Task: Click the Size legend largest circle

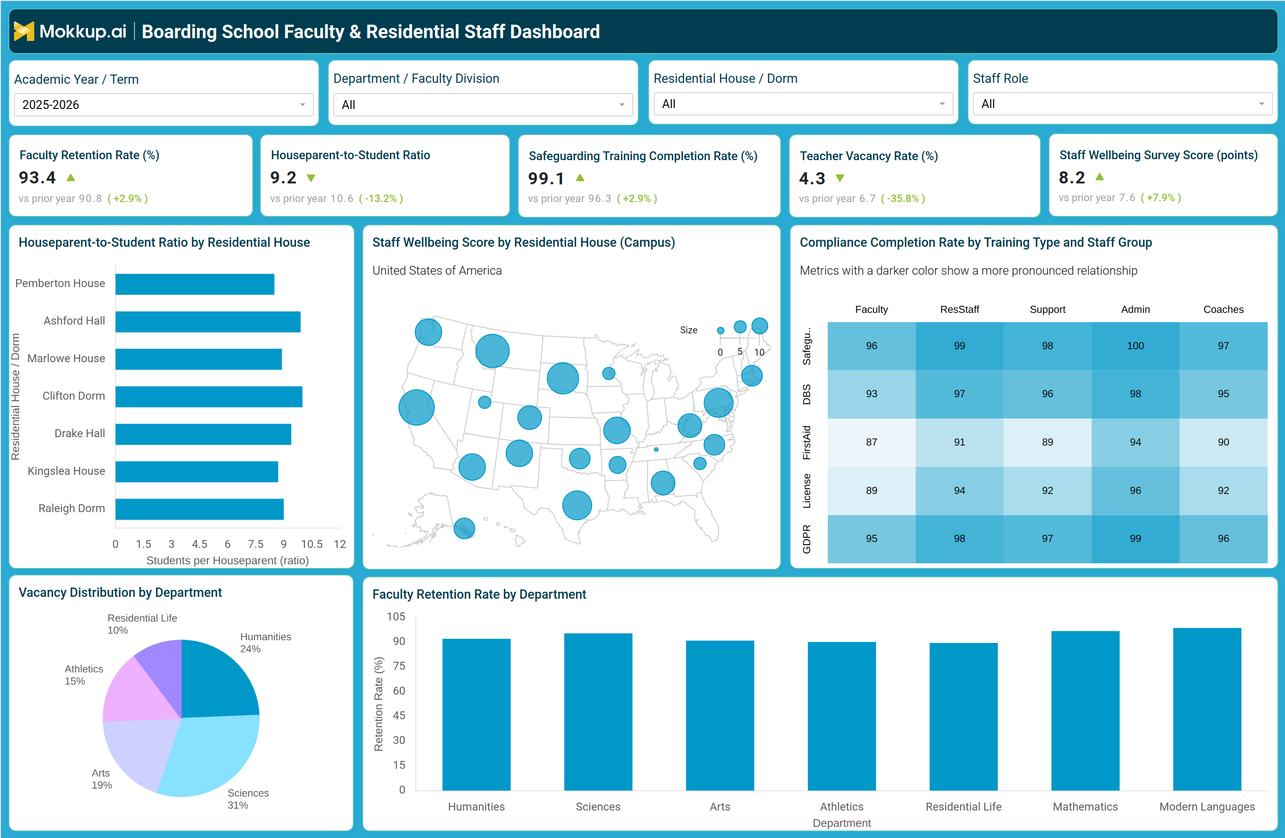Action: [760, 325]
